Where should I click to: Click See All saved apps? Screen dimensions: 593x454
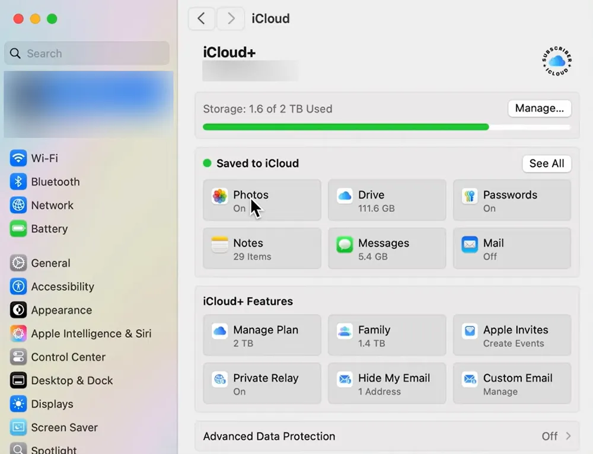[x=546, y=164]
